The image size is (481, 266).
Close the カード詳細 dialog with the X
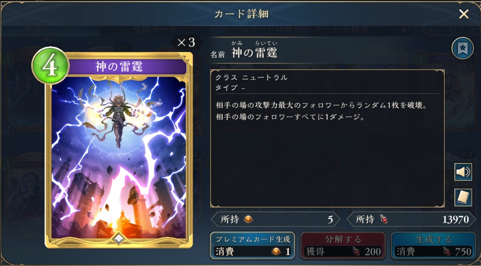tap(464, 14)
